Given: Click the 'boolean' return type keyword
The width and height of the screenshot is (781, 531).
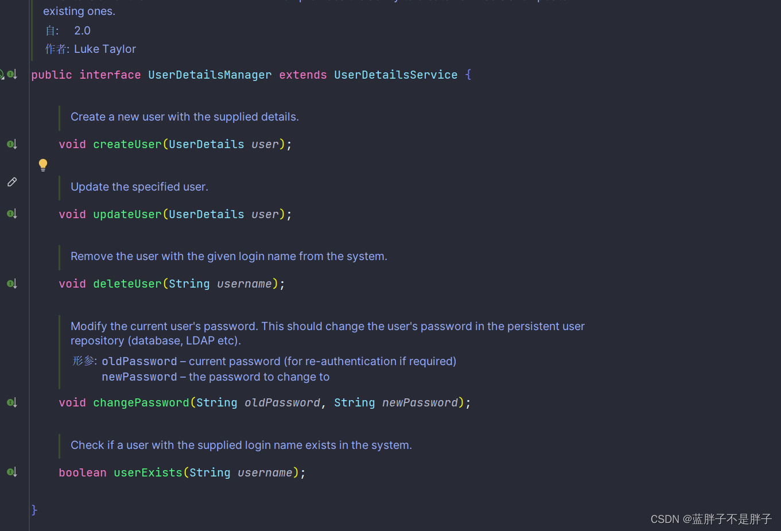Looking at the screenshot, I should point(83,472).
